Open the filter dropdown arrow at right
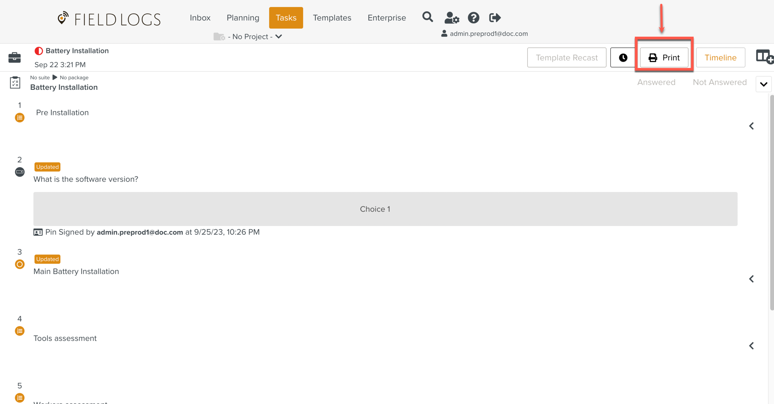 (763, 84)
